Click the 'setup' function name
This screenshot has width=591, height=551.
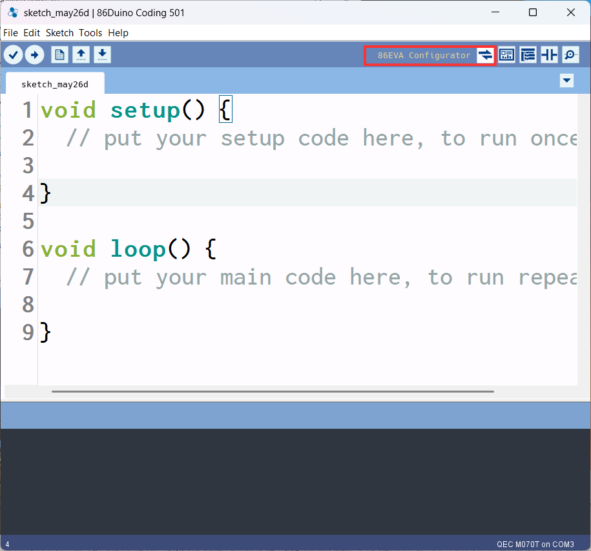tap(145, 111)
